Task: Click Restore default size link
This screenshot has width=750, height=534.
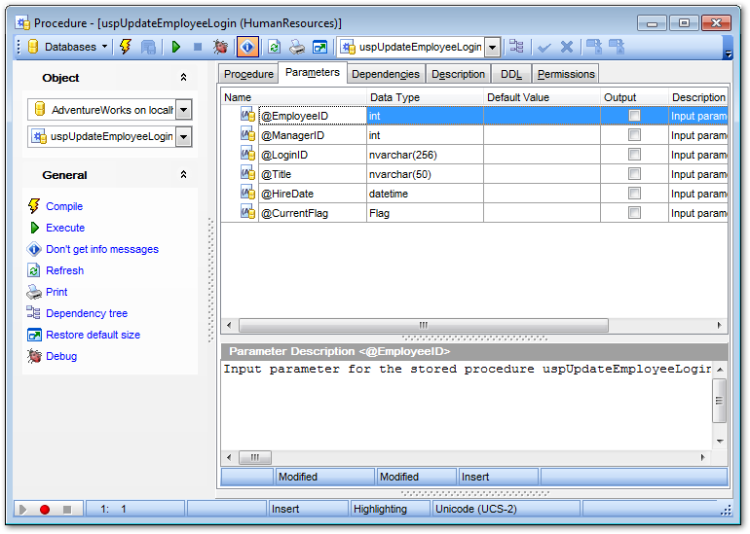Action: point(93,335)
